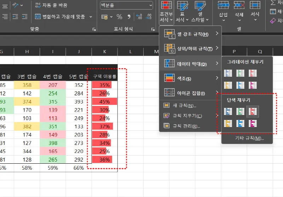
Task: Choose the green solid fill (단색 채우기) data bar
Action: 240,112
